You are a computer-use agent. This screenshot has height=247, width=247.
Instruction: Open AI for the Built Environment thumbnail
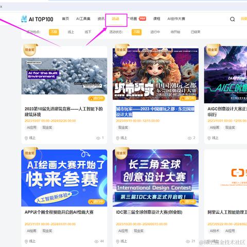(x=64, y=76)
